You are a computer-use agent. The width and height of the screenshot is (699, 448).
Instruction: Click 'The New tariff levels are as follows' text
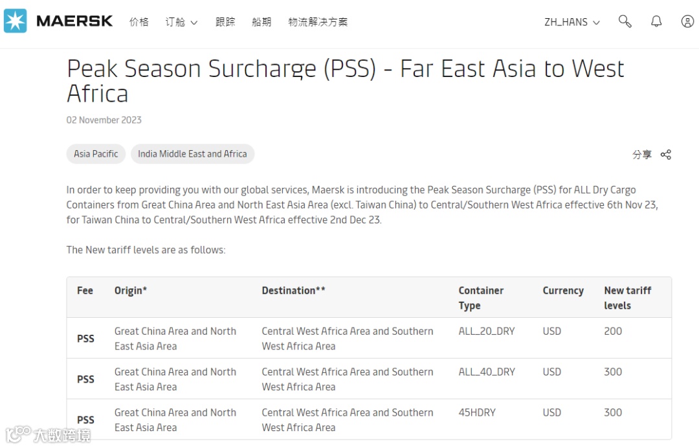click(146, 250)
